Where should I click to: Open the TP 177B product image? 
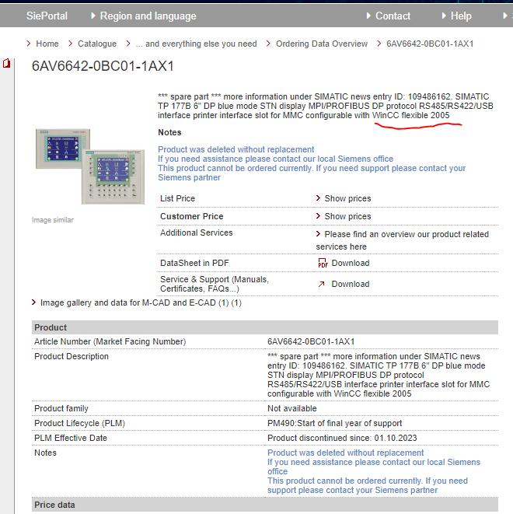(x=90, y=166)
